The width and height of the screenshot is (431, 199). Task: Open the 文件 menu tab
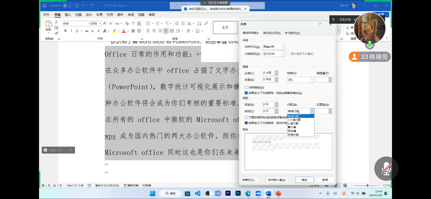coord(46,15)
